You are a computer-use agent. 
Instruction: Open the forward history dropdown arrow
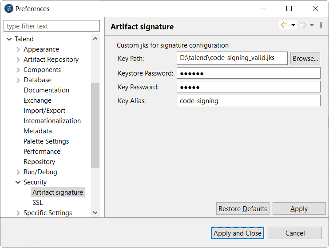pos(312,25)
